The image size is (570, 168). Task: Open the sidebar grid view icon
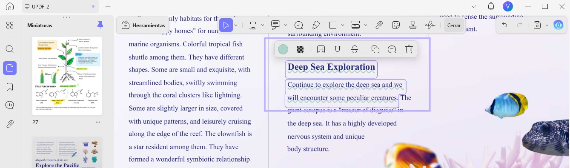(x=10, y=25)
